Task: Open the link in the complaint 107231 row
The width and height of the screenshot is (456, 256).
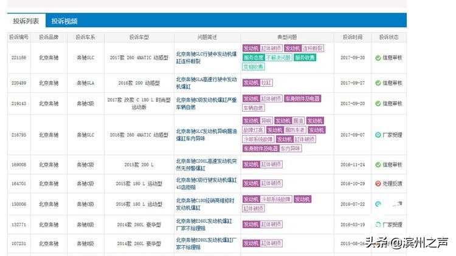Action: click(x=206, y=243)
